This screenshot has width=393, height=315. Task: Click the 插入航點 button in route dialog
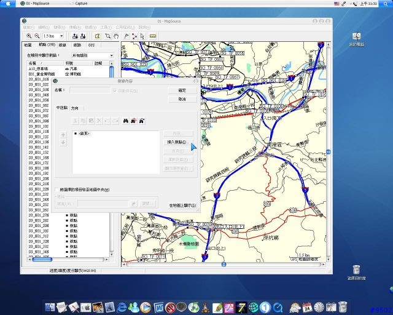coord(178,142)
